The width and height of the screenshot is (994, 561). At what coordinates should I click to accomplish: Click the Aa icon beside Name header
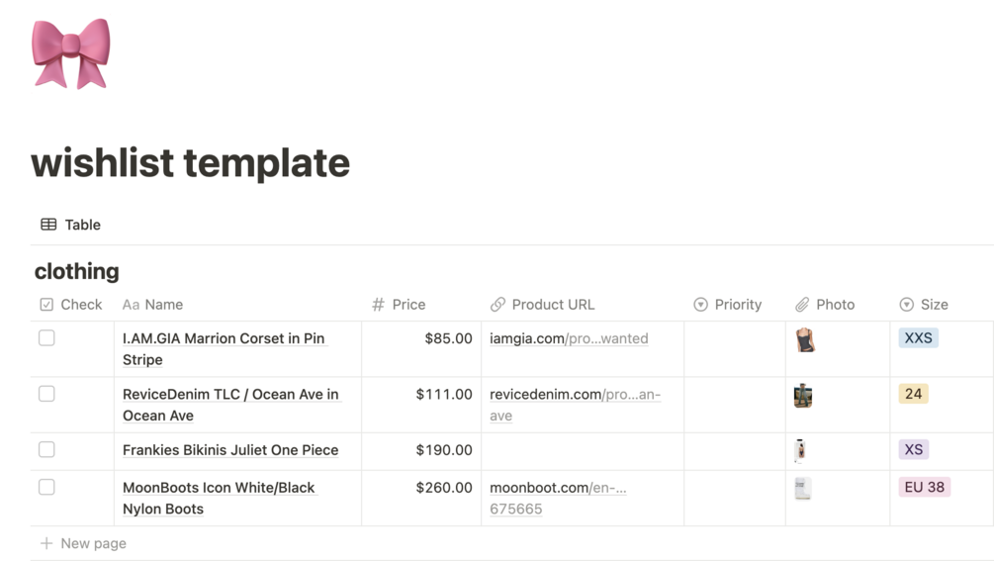(x=131, y=305)
